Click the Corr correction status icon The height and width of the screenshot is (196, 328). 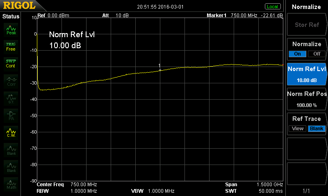click(x=11, y=81)
